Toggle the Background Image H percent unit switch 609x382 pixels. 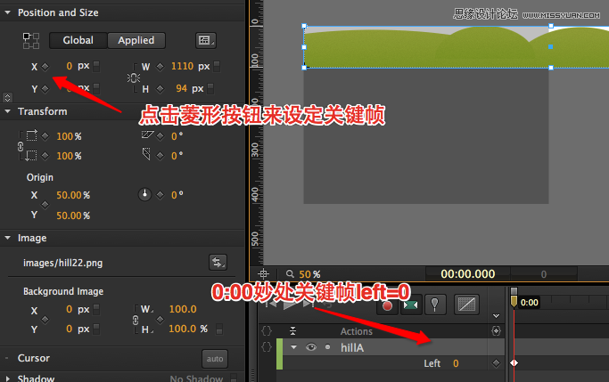(x=219, y=329)
